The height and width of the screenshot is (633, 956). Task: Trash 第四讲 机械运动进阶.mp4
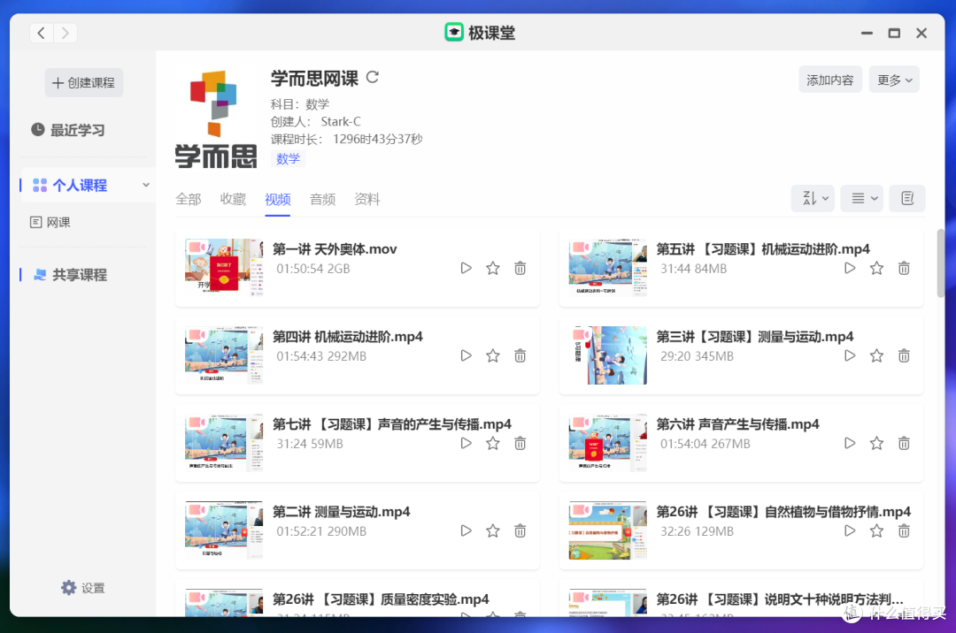coord(520,355)
